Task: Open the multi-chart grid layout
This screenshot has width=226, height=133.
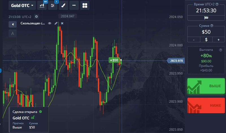Action: pos(85,5)
